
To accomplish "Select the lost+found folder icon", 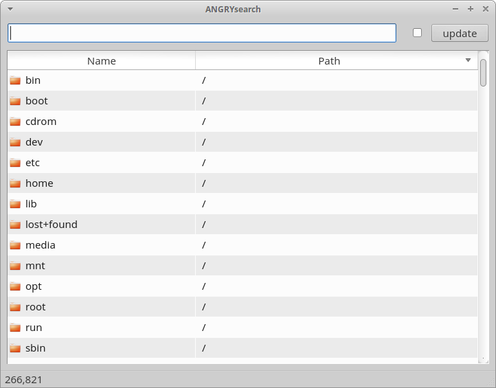I will 15,225.
